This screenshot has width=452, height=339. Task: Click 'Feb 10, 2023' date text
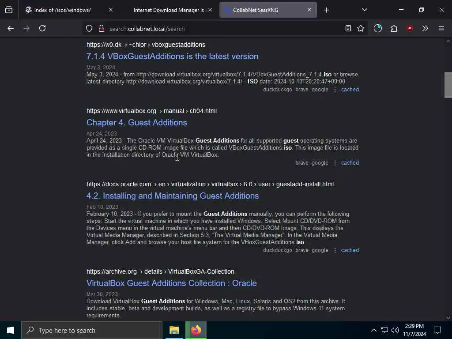102,207
